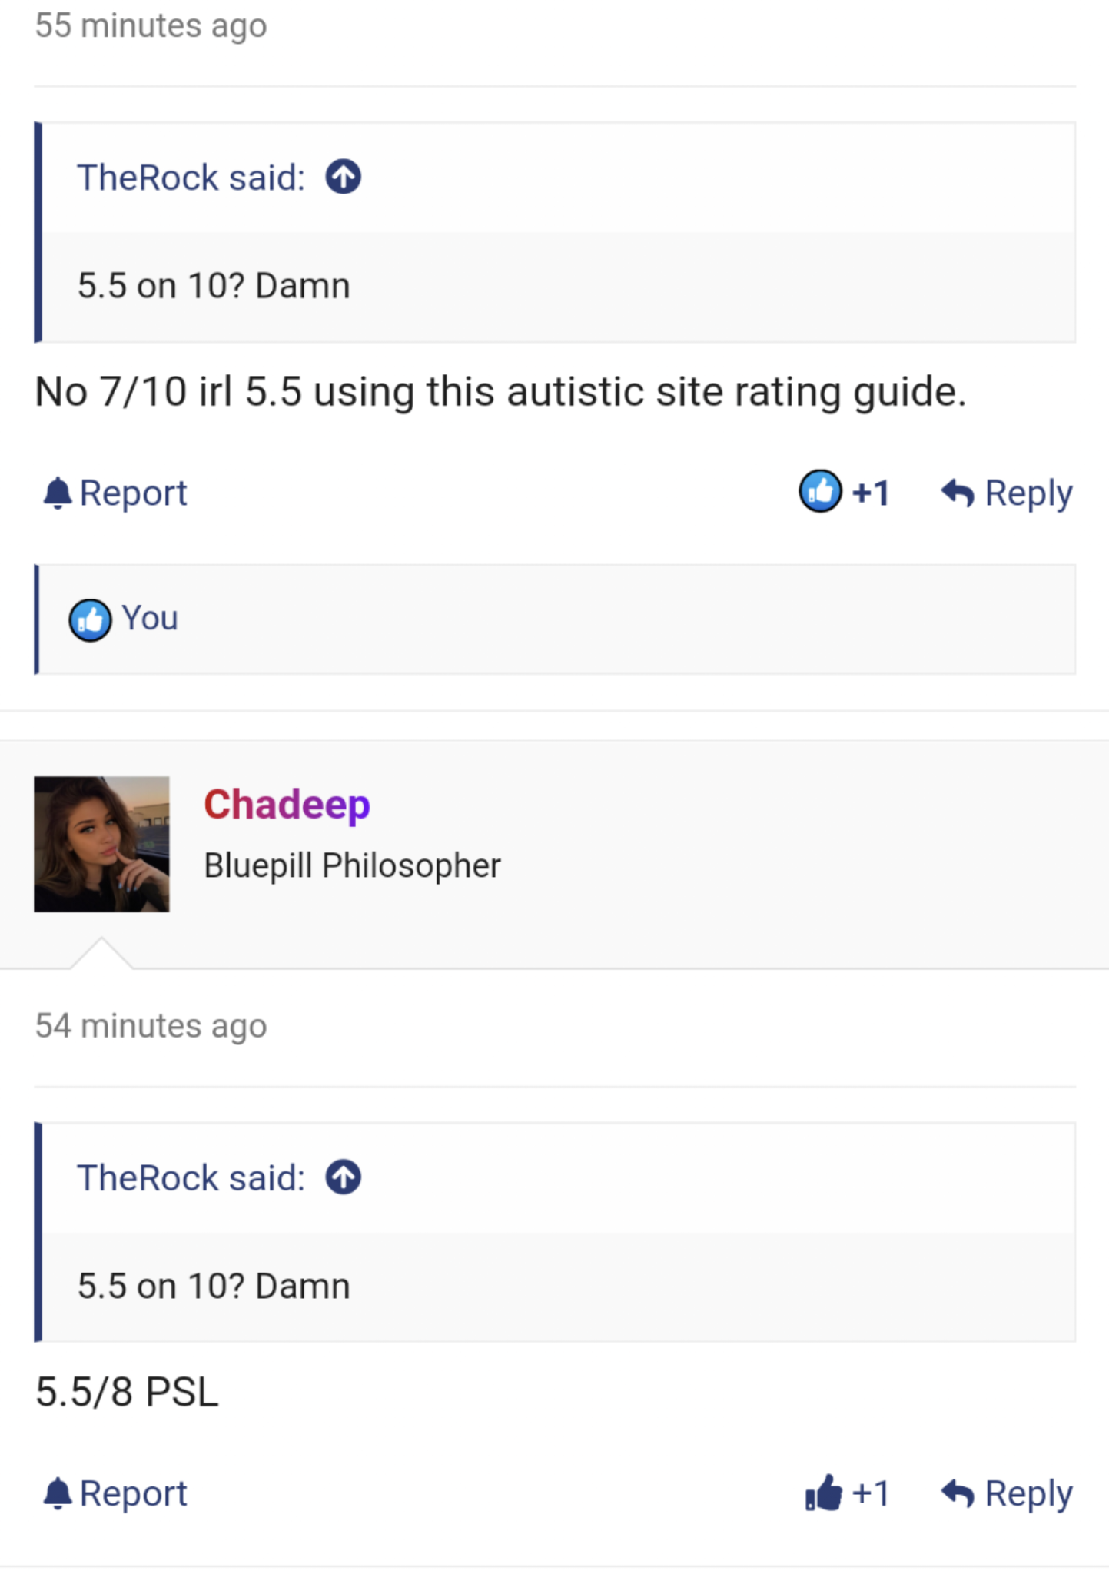The height and width of the screenshot is (1574, 1109).
Task: Select the Reply text on the first post
Action: point(1028,493)
